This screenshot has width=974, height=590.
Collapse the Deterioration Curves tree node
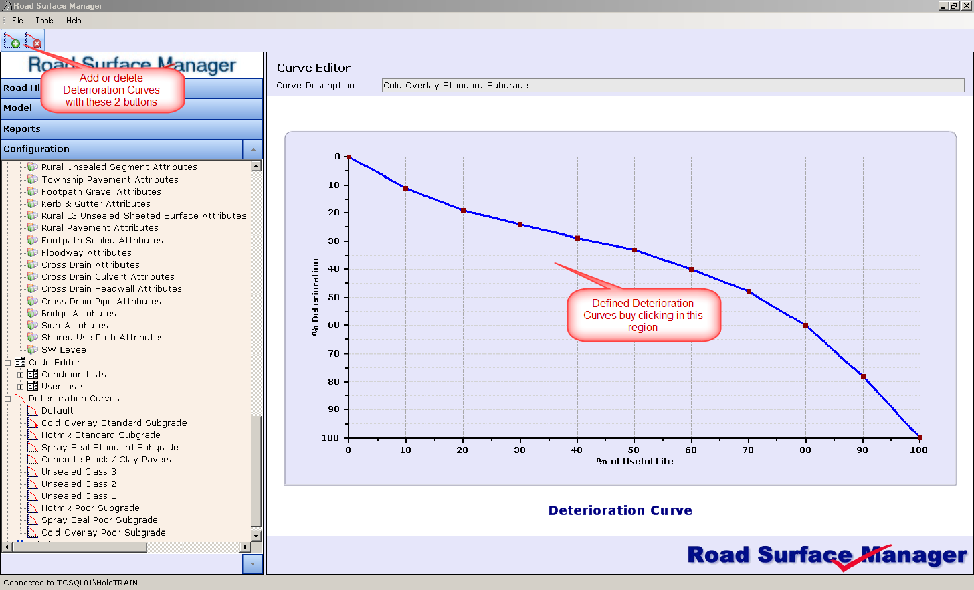pyautogui.click(x=8, y=399)
